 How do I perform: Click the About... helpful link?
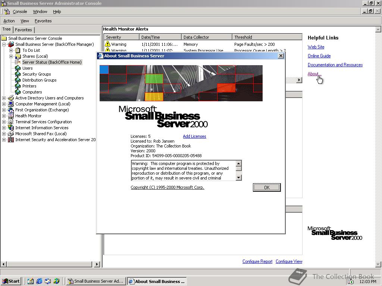tap(314, 74)
